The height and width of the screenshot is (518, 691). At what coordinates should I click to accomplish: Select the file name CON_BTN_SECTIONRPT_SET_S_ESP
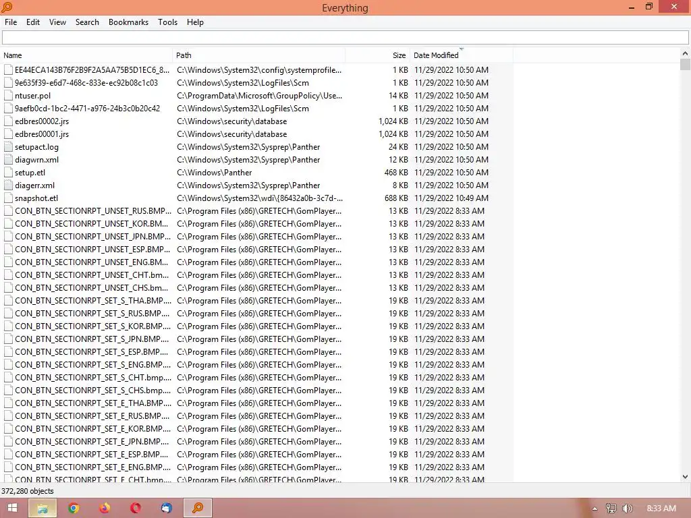(x=91, y=352)
